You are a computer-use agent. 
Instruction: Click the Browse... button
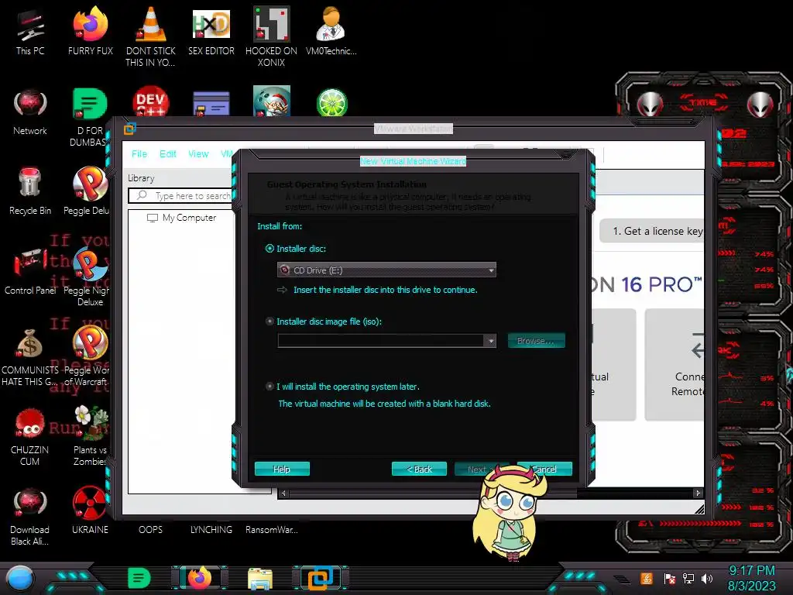pyautogui.click(x=536, y=341)
